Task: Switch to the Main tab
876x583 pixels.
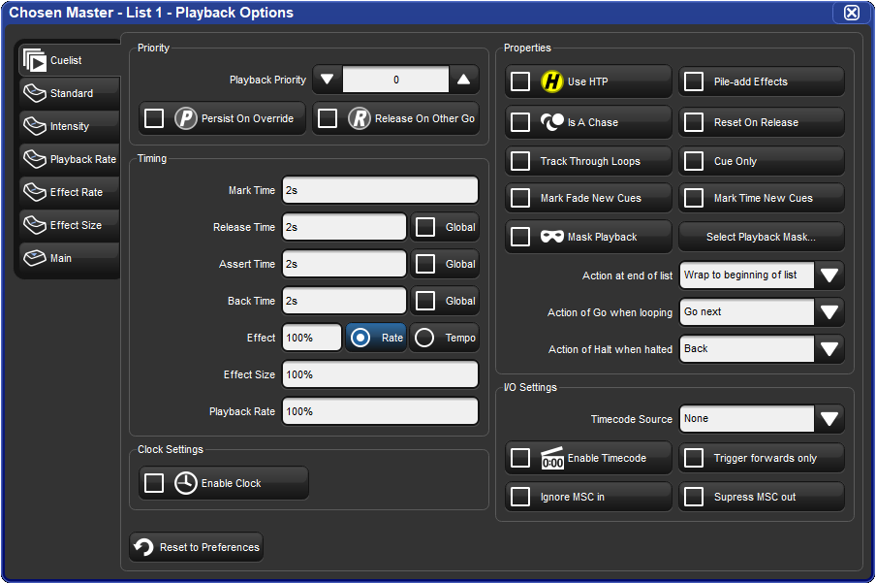Action: pos(70,258)
